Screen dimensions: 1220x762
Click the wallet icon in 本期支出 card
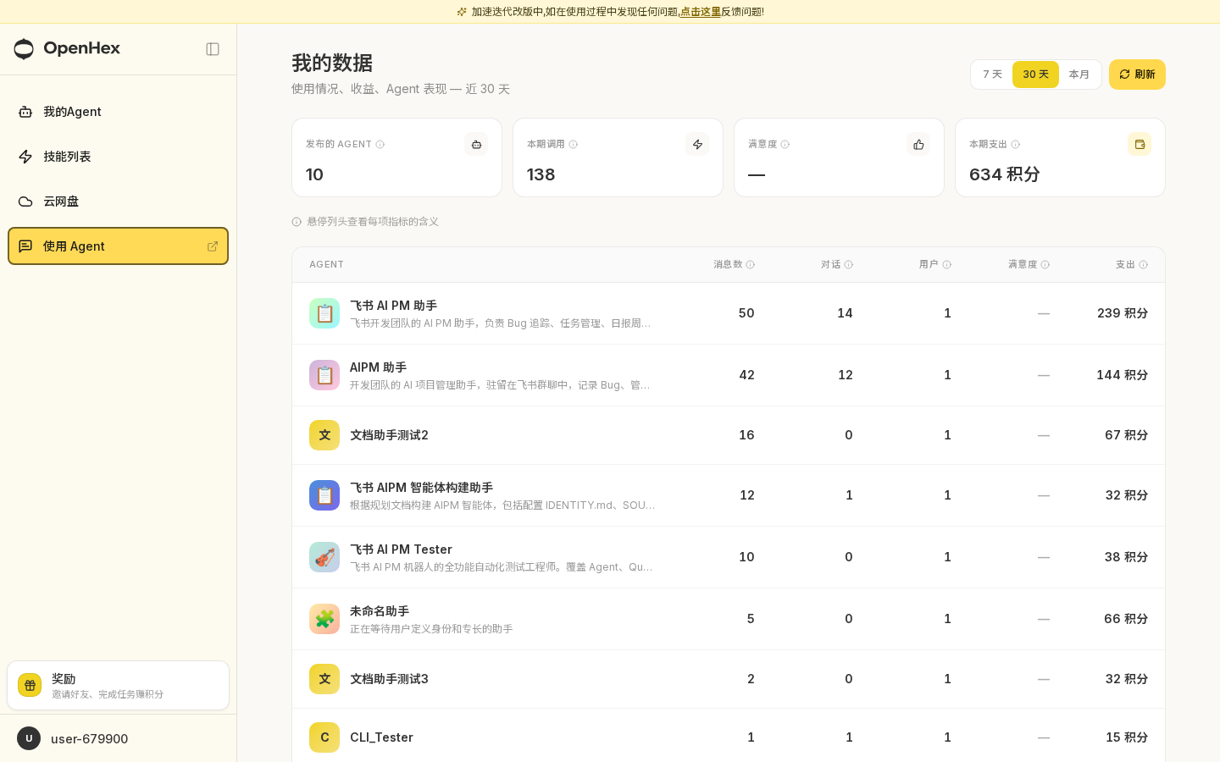1140,145
